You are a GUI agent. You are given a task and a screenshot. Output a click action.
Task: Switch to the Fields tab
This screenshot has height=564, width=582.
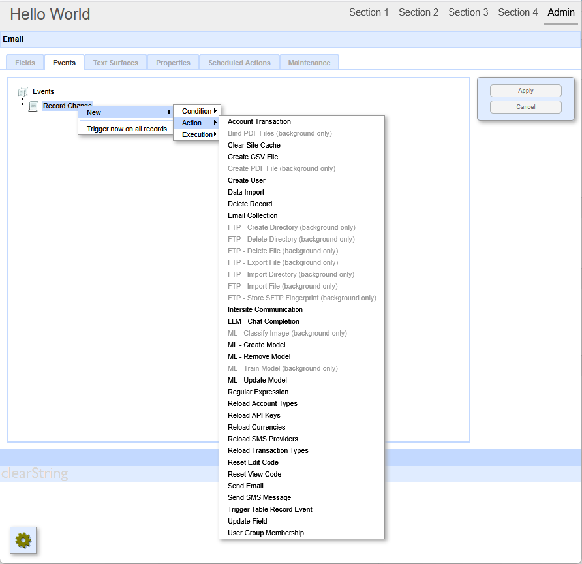25,63
